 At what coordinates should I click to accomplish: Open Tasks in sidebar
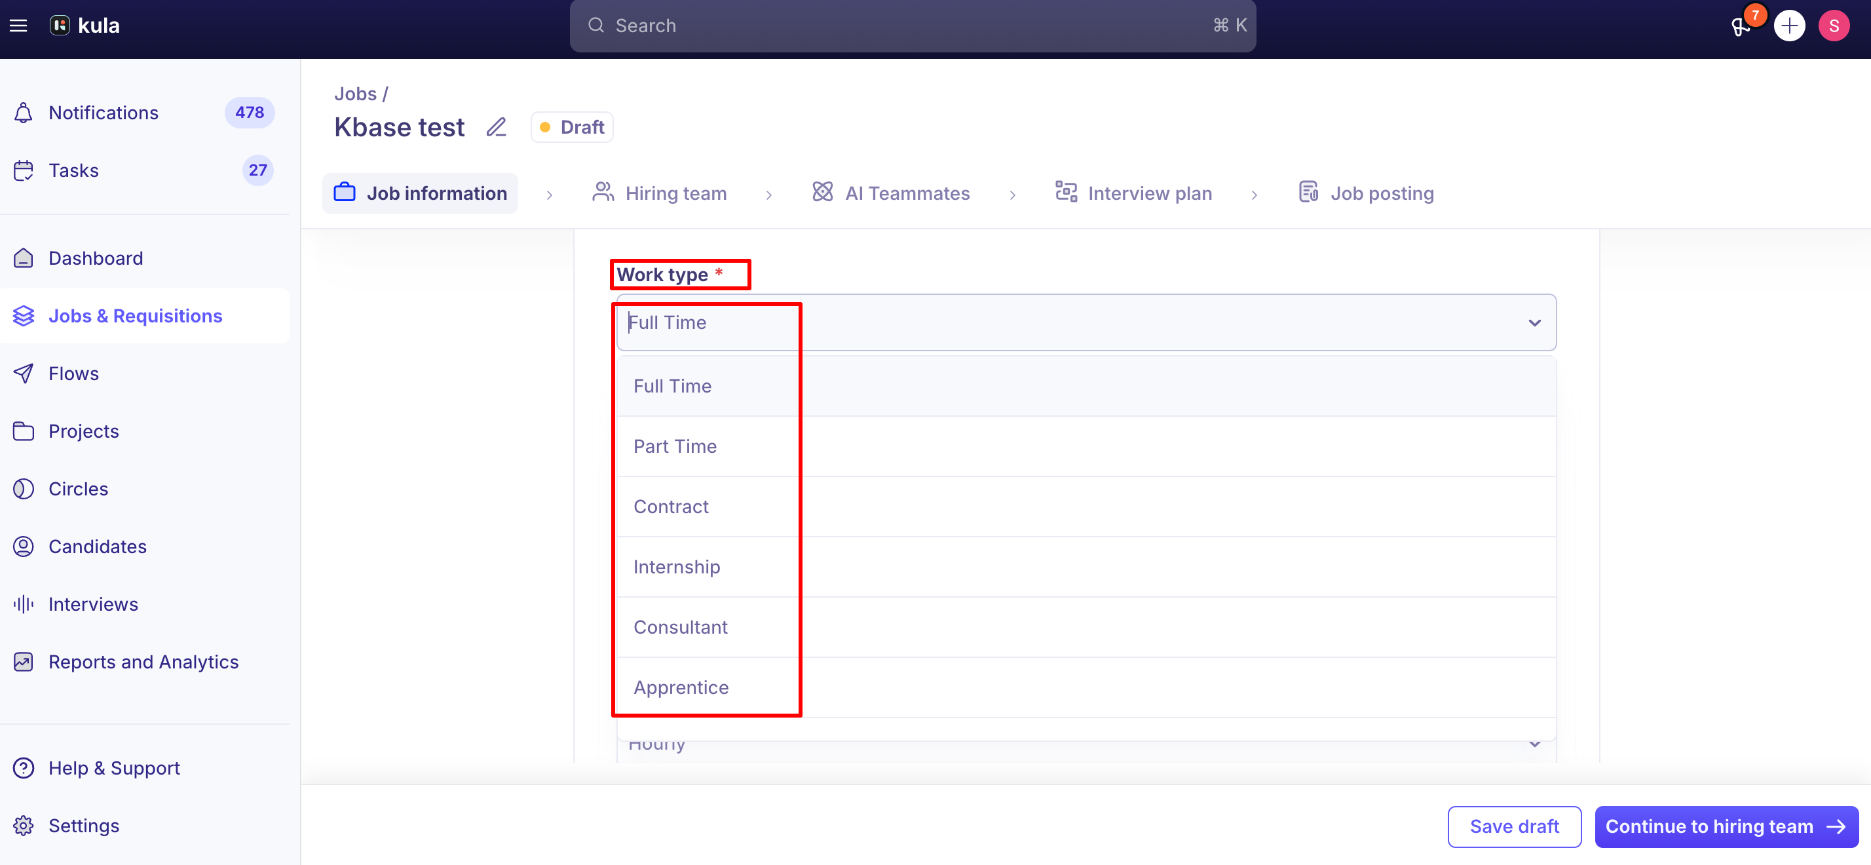click(145, 170)
